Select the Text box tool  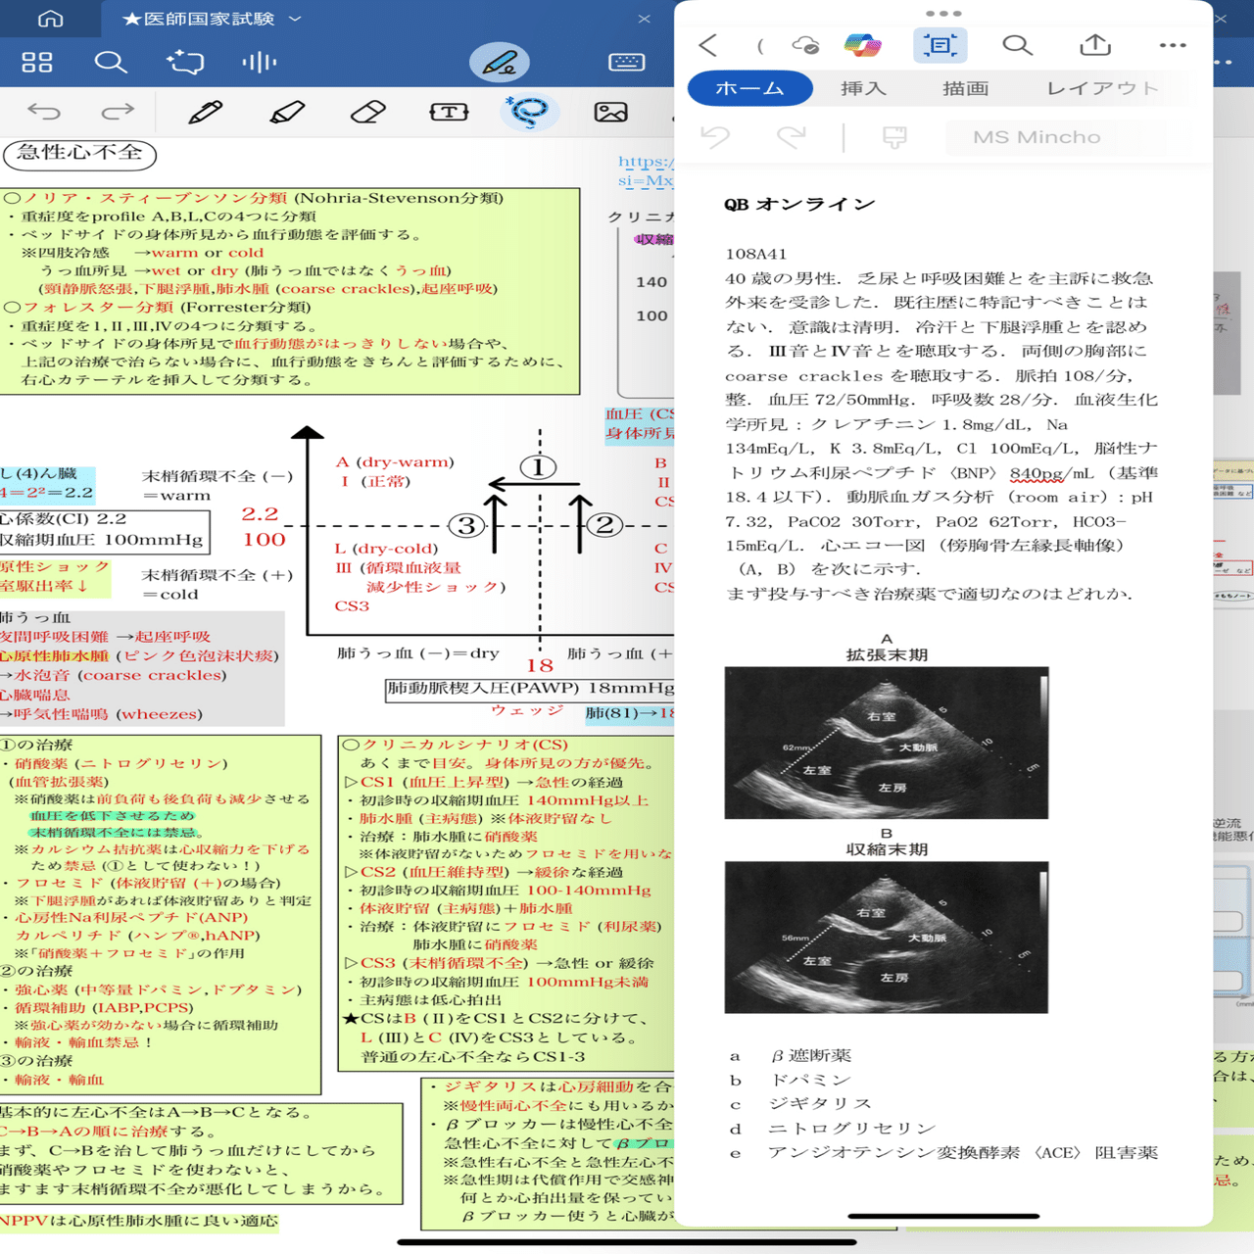click(x=449, y=111)
